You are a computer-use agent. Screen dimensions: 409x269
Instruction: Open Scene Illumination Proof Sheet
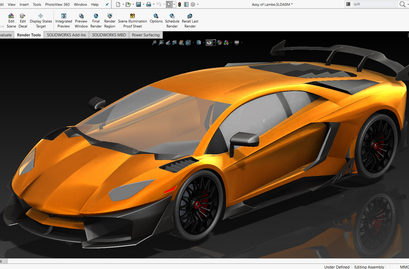(x=133, y=21)
